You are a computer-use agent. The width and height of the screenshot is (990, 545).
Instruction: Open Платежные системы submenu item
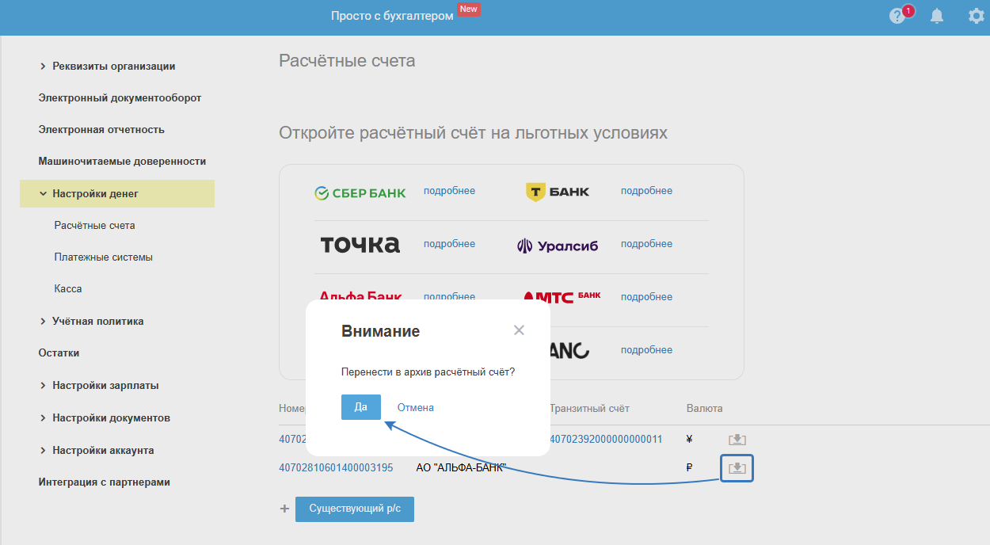point(104,257)
